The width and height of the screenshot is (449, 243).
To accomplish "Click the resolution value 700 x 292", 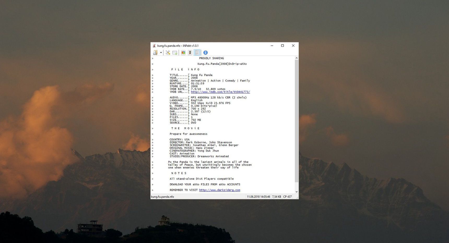I will [x=198, y=109].
